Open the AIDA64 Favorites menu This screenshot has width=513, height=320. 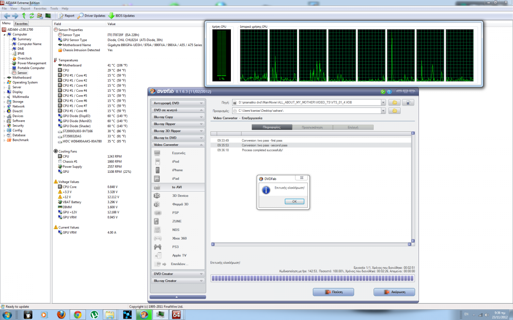coord(40,9)
